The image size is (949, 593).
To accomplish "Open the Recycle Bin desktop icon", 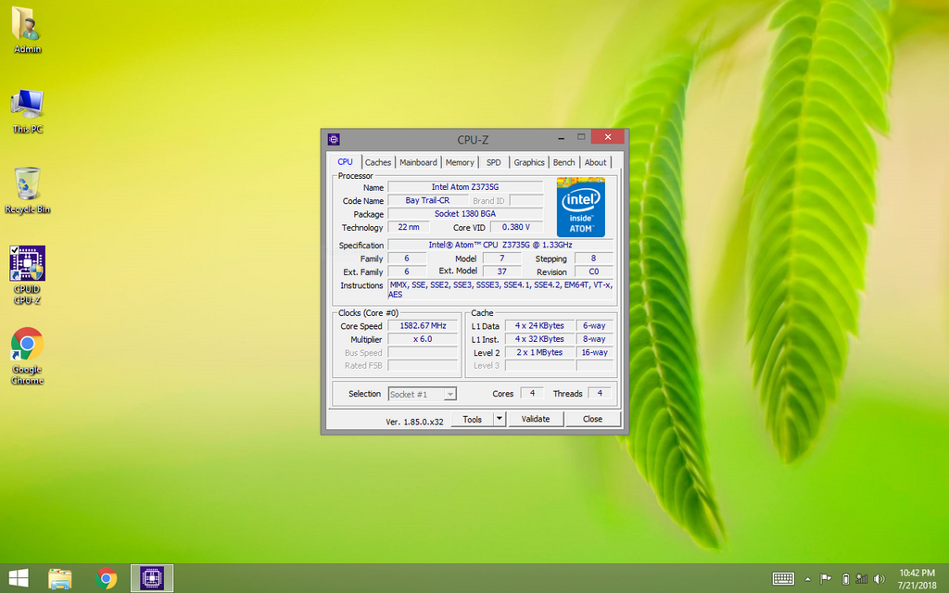I will coord(27,184).
